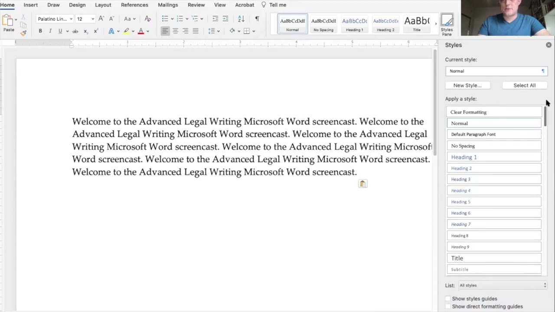Apply Heading 2 thumbnail in ribbon gallery
Viewport: 555px width, 312px height.
385,24
